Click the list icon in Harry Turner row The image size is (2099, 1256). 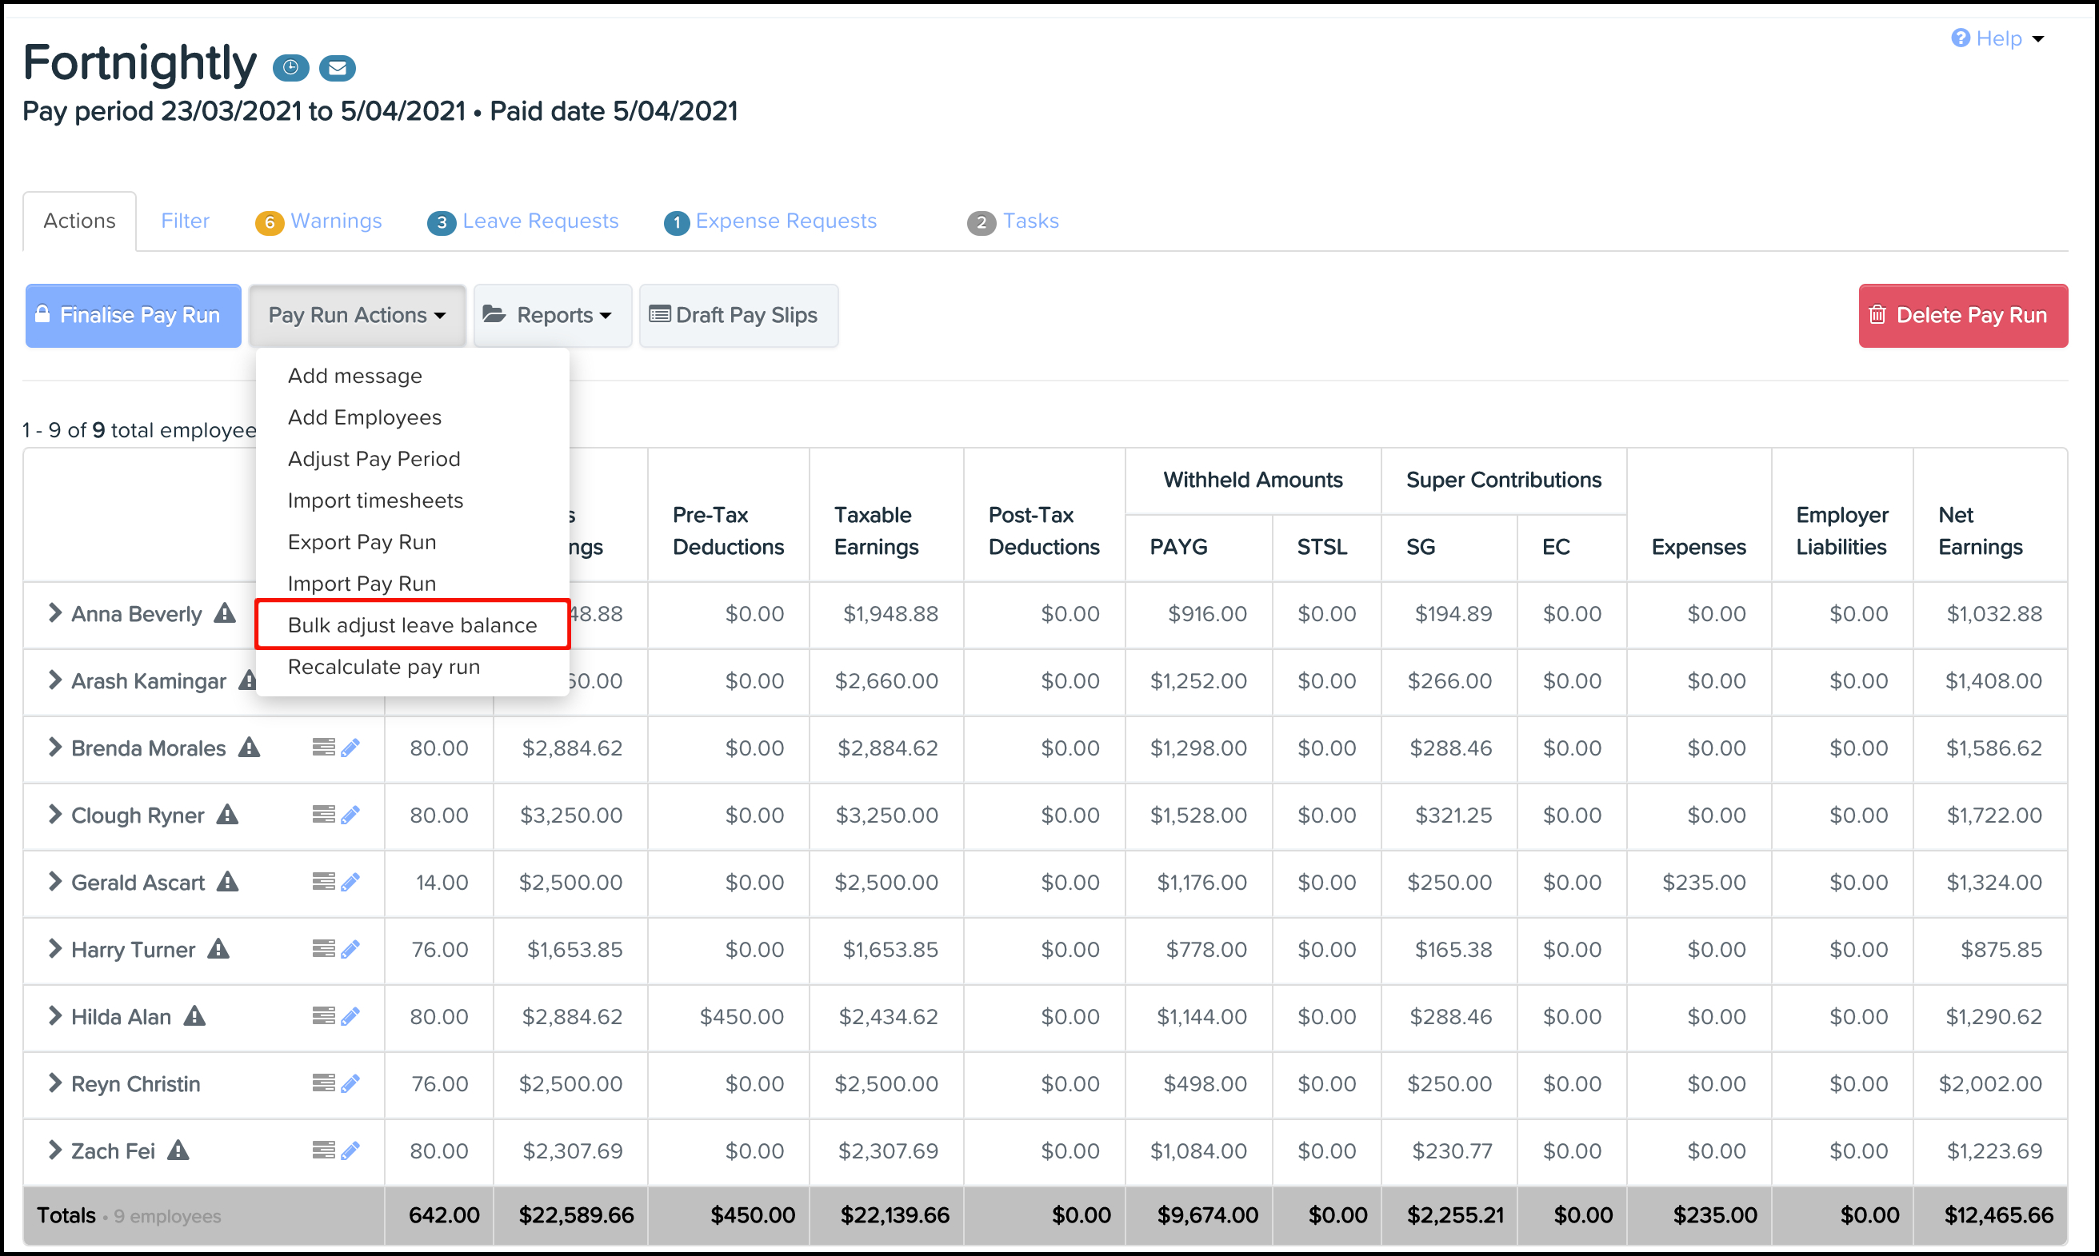(x=323, y=949)
